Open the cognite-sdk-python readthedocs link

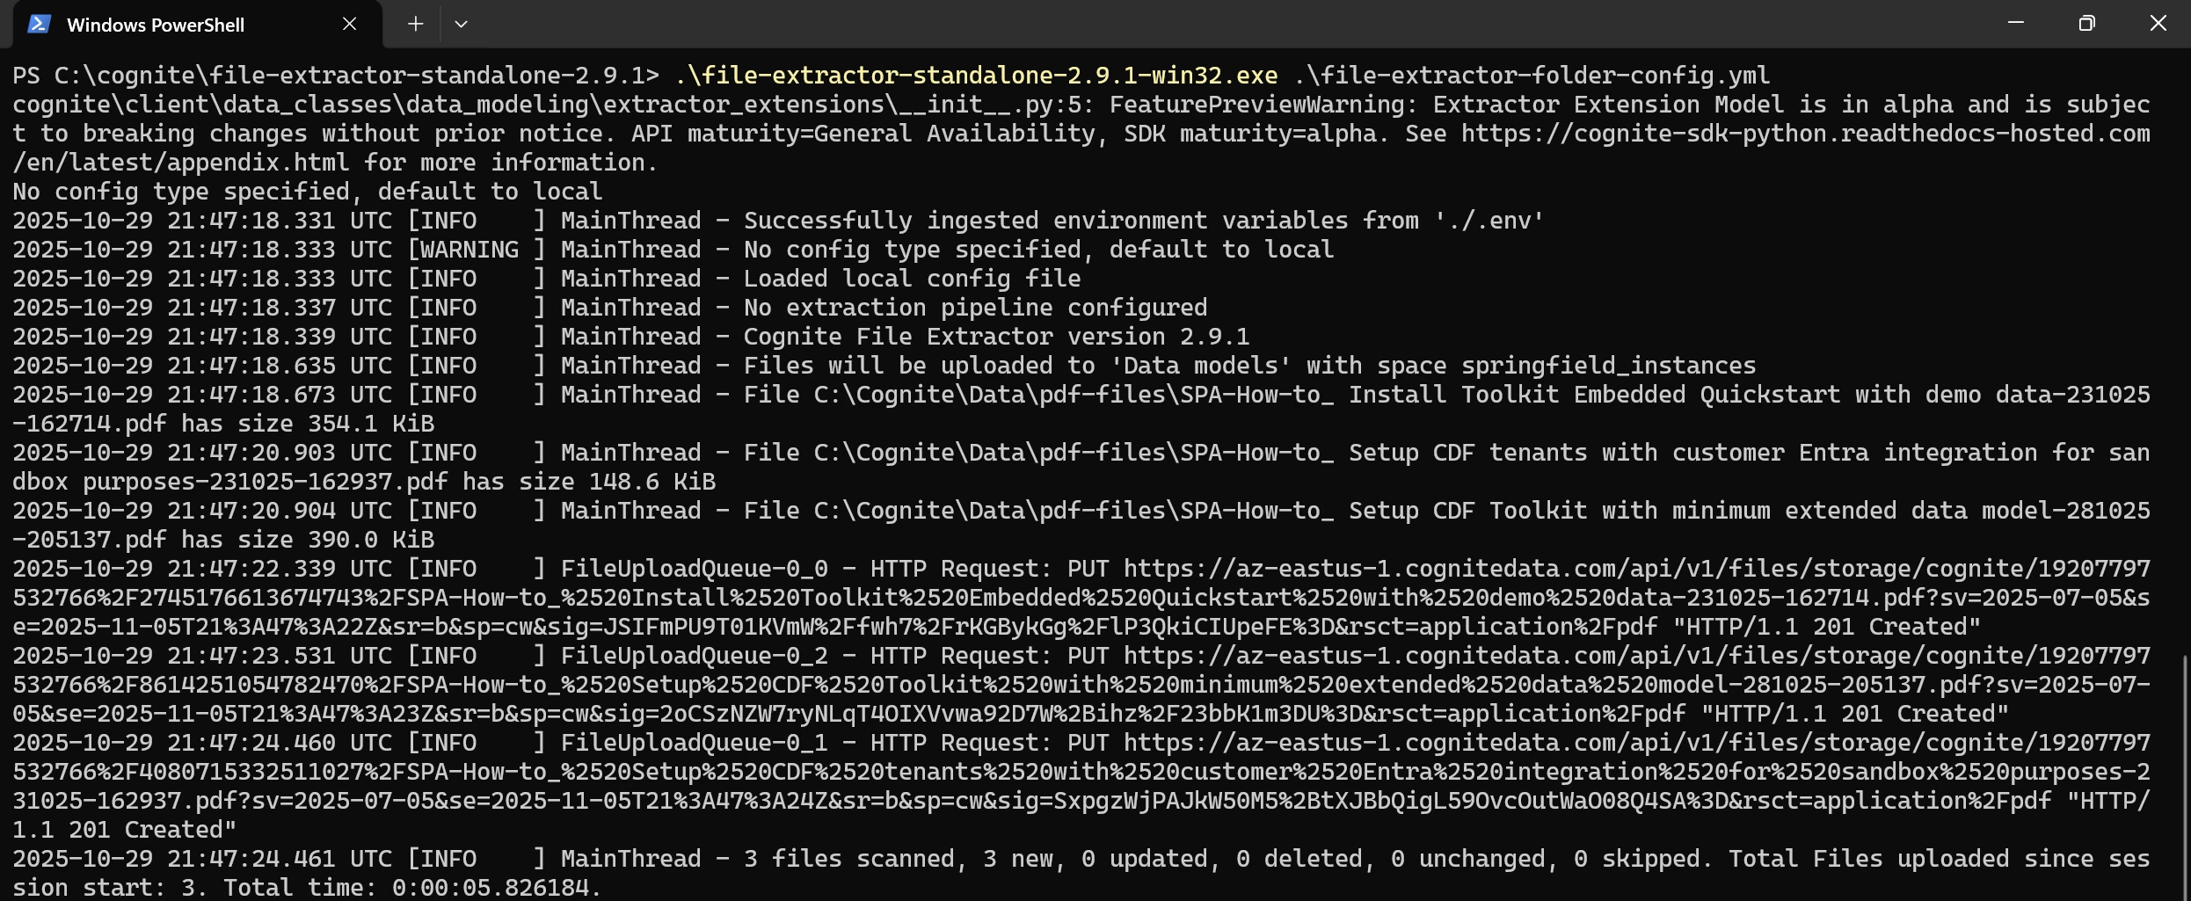click(x=1081, y=148)
